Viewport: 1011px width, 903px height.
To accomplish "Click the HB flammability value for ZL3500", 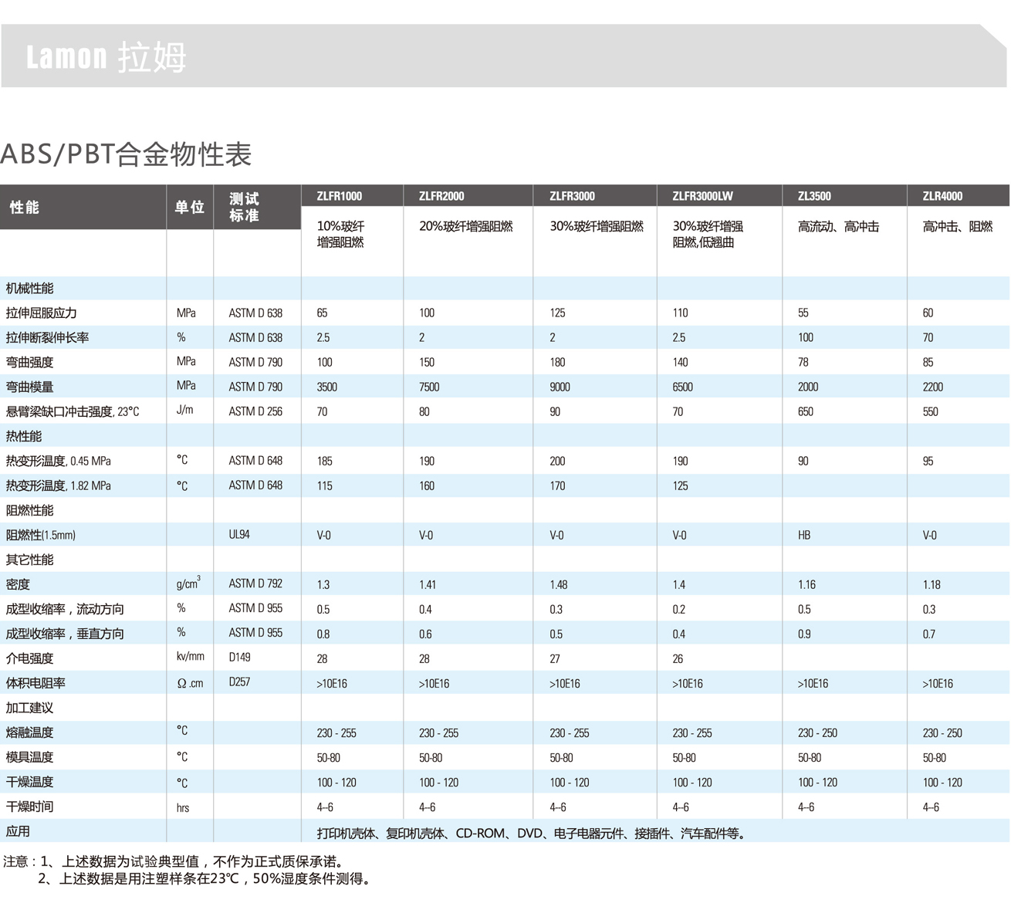I will (804, 535).
